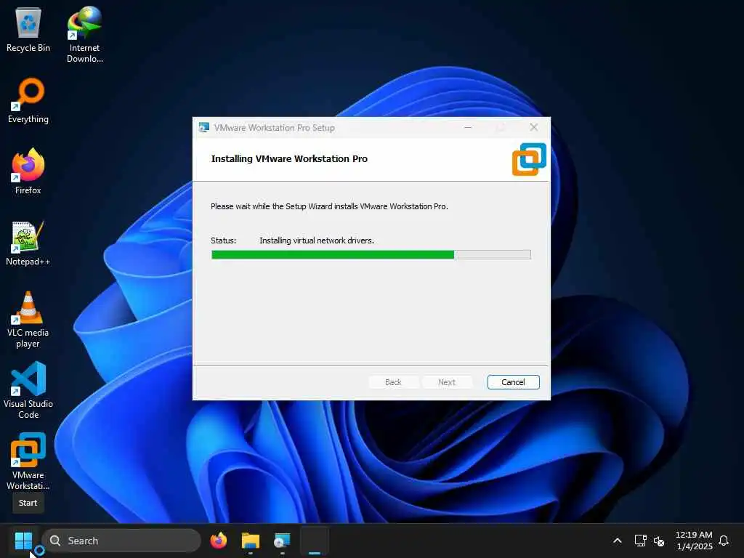Click the VMware logo in the header

[529, 159]
